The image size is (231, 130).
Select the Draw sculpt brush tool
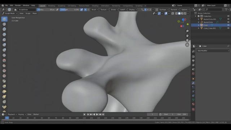[x=4, y=19]
